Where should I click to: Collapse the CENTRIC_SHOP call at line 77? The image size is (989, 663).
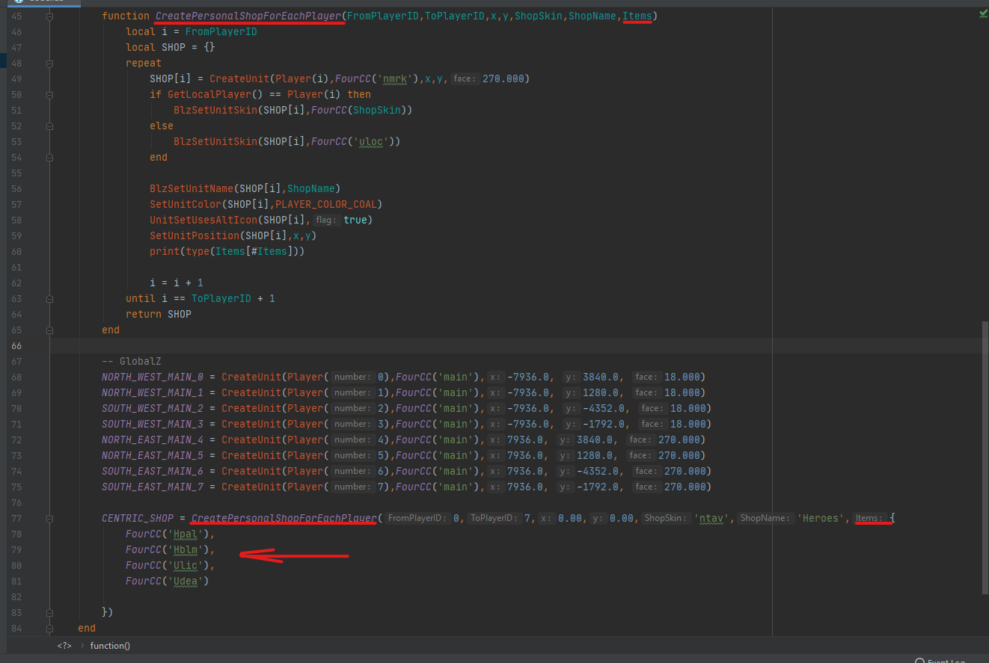(x=49, y=519)
